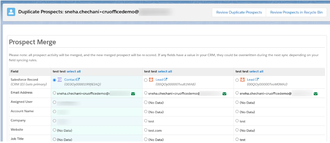Select Company radio in Contact column
330x143 pixels.
click(x=54, y=121)
